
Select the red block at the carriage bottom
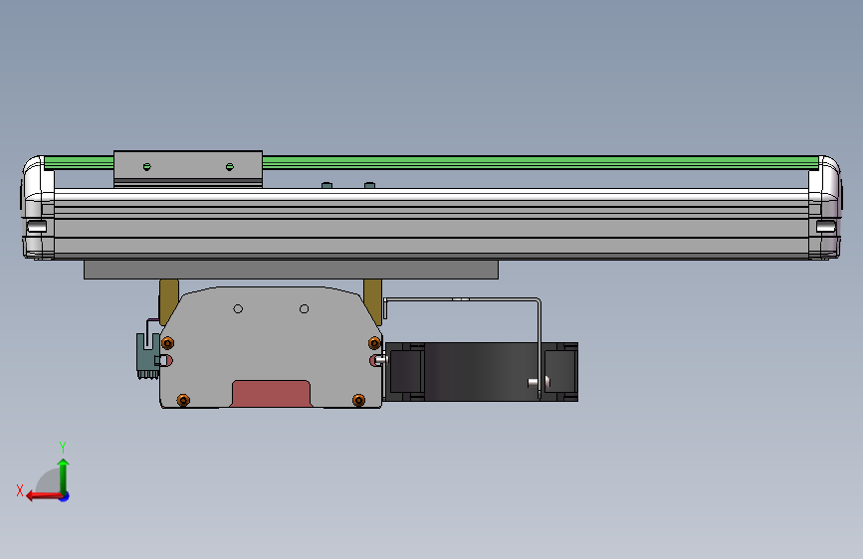tap(271, 394)
